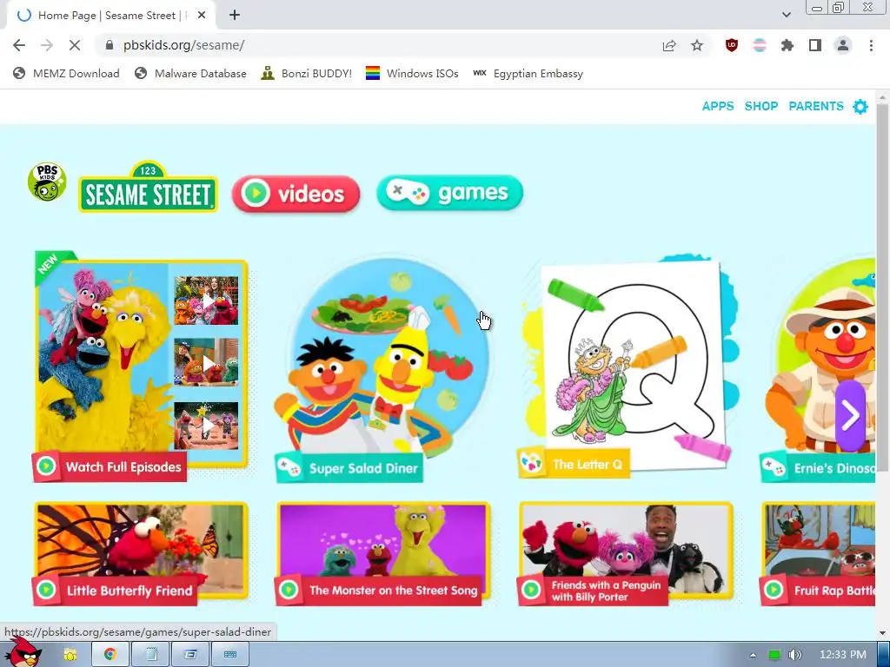Open the Windows ISOs bookmark
The width and height of the screenshot is (890, 667).
pyautogui.click(x=412, y=74)
